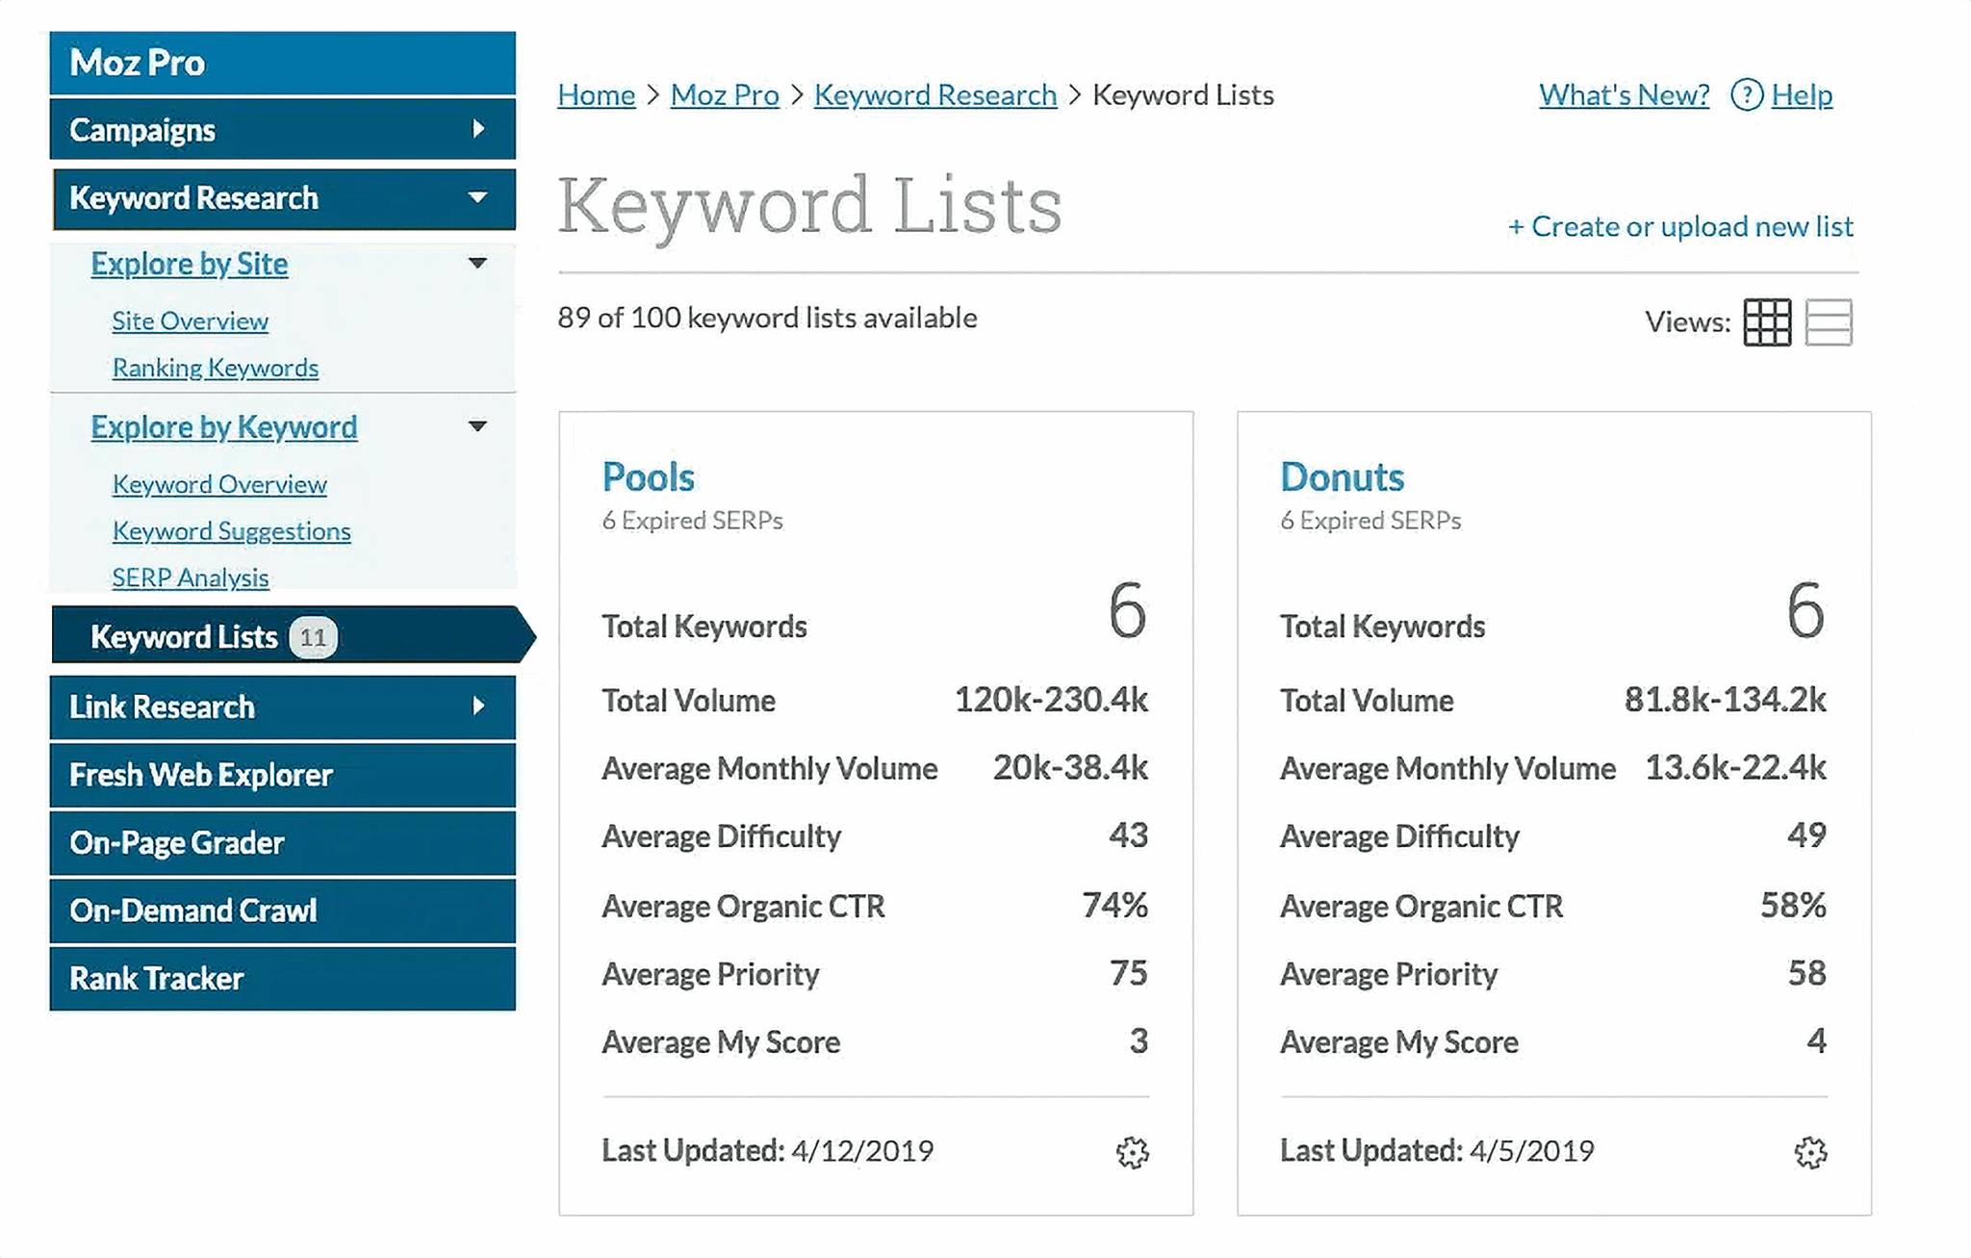
Task: Toggle the grid view selection to list layout
Action: coord(1830,322)
